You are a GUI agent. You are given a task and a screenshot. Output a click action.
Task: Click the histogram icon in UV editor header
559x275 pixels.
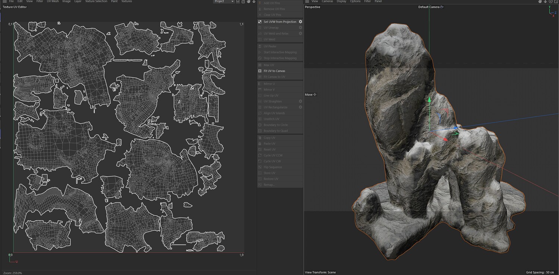click(x=238, y=1)
